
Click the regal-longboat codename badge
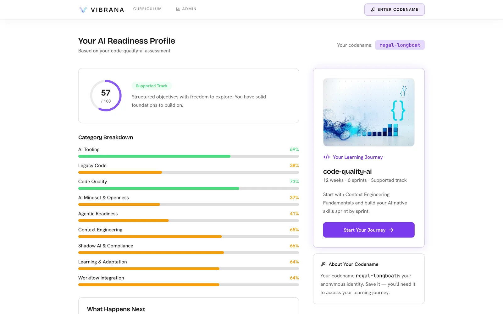pyautogui.click(x=400, y=45)
